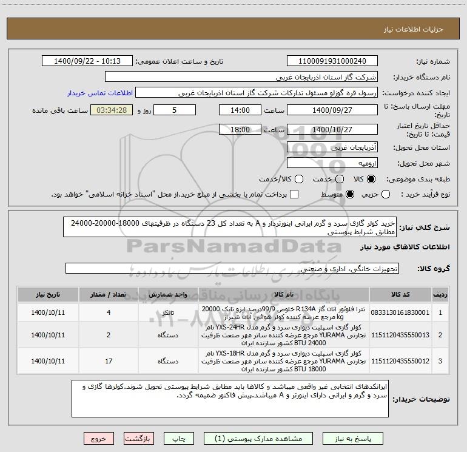Select item code 0833130161830001
The height and width of the screenshot is (452, 467).
click(x=400, y=312)
